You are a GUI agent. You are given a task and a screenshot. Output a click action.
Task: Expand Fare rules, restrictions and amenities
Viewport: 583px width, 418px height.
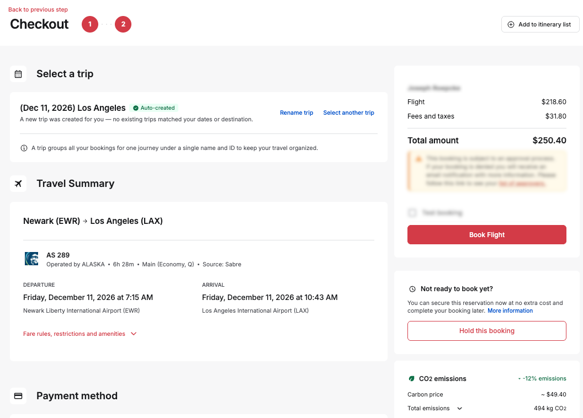coord(80,334)
